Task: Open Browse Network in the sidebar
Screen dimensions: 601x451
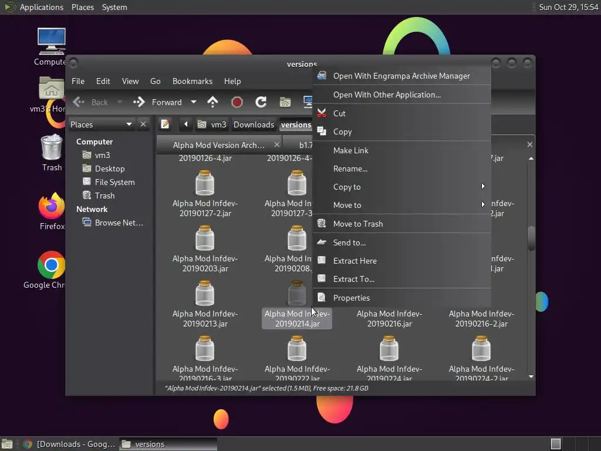Action: [x=119, y=223]
